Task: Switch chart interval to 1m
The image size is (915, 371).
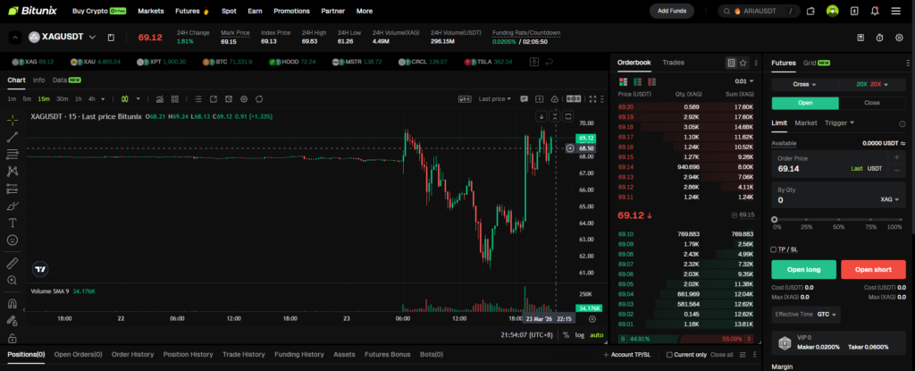Action: tap(12, 98)
